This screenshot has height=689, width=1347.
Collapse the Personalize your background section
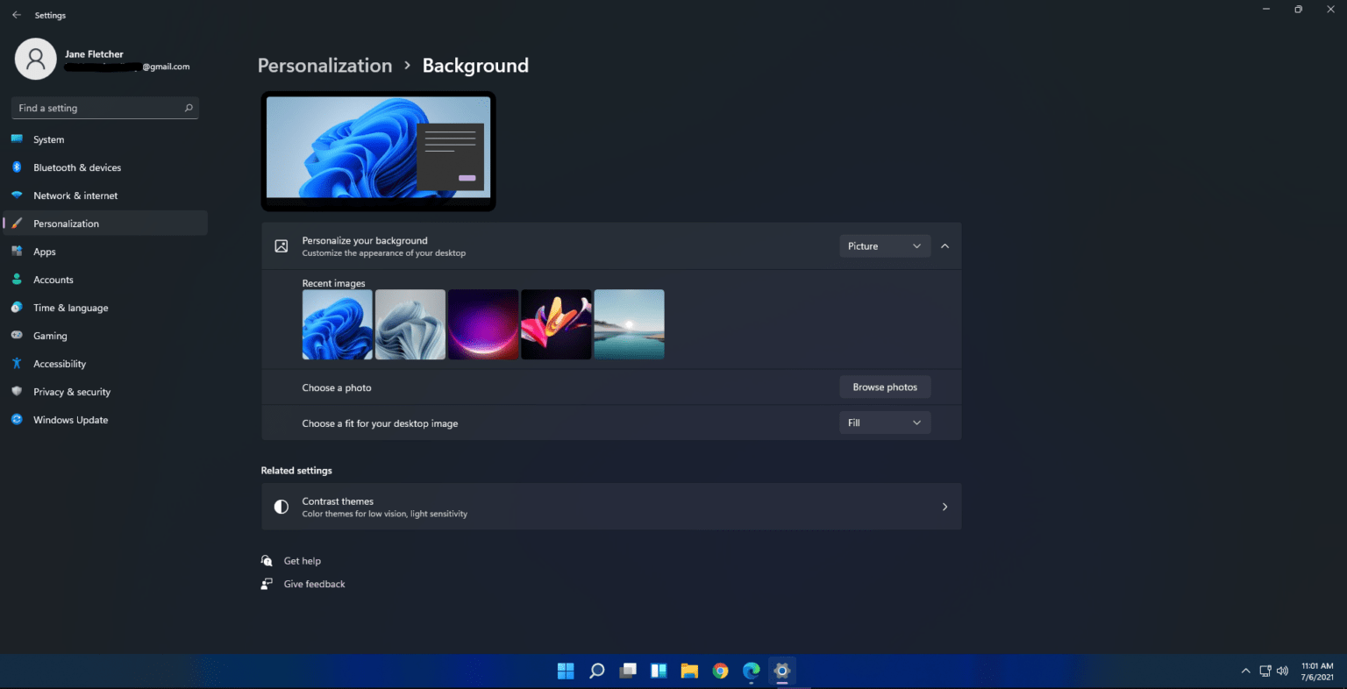(944, 245)
